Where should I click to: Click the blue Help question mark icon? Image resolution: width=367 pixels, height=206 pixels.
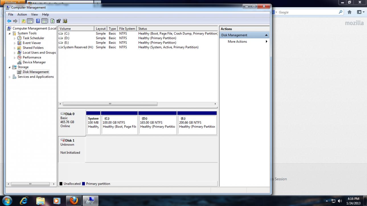tap(38, 21)
